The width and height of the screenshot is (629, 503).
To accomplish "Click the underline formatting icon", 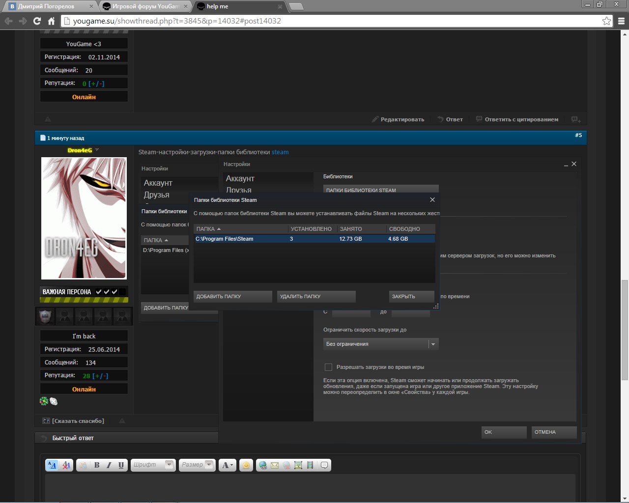I will [x=121, y=465].
